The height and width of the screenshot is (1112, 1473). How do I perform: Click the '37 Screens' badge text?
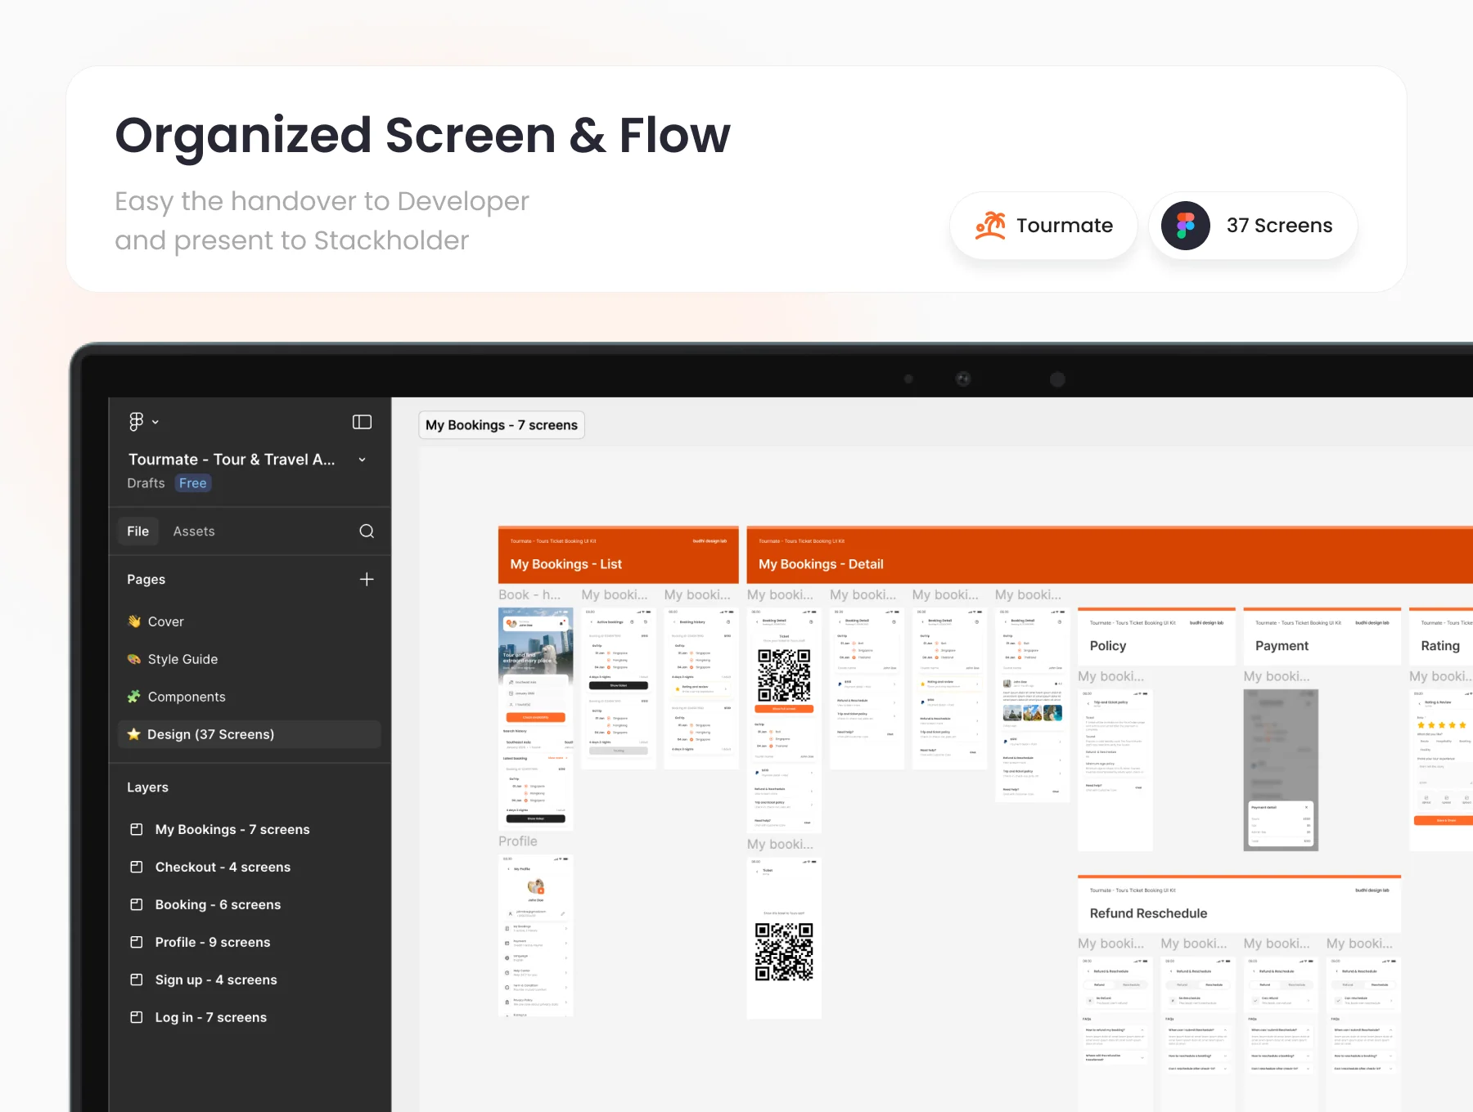point(1279,226)
